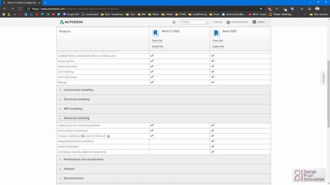
Task: Open browser settings and more menu
Action: point(325,9)
